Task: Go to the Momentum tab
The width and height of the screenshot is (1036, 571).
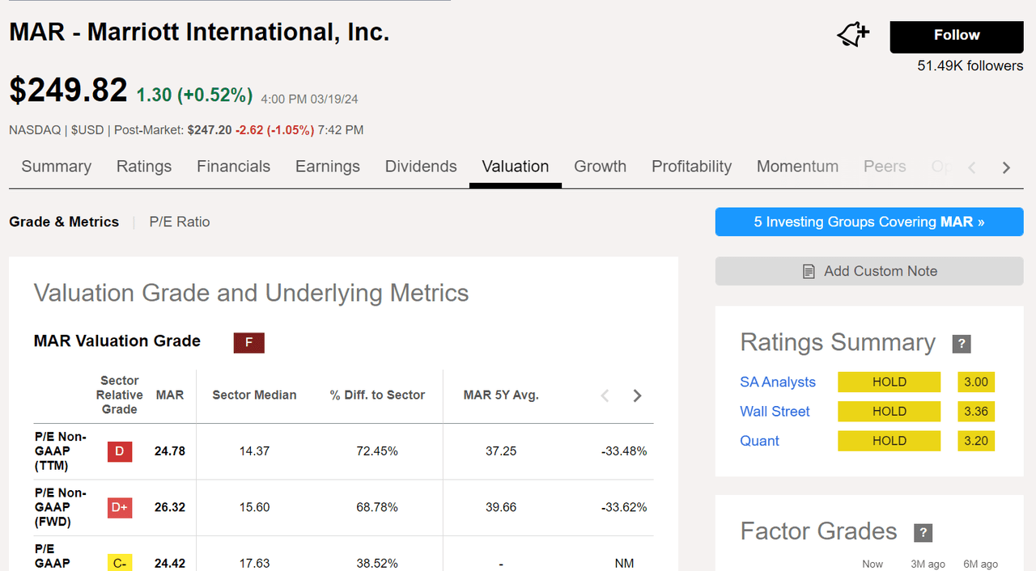Action: point(797,167)
